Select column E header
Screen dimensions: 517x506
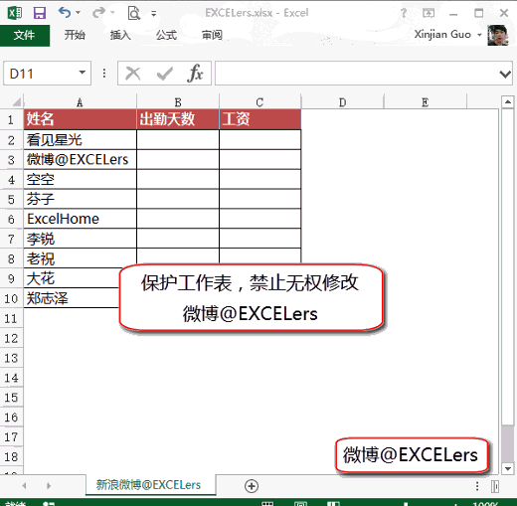426,102
